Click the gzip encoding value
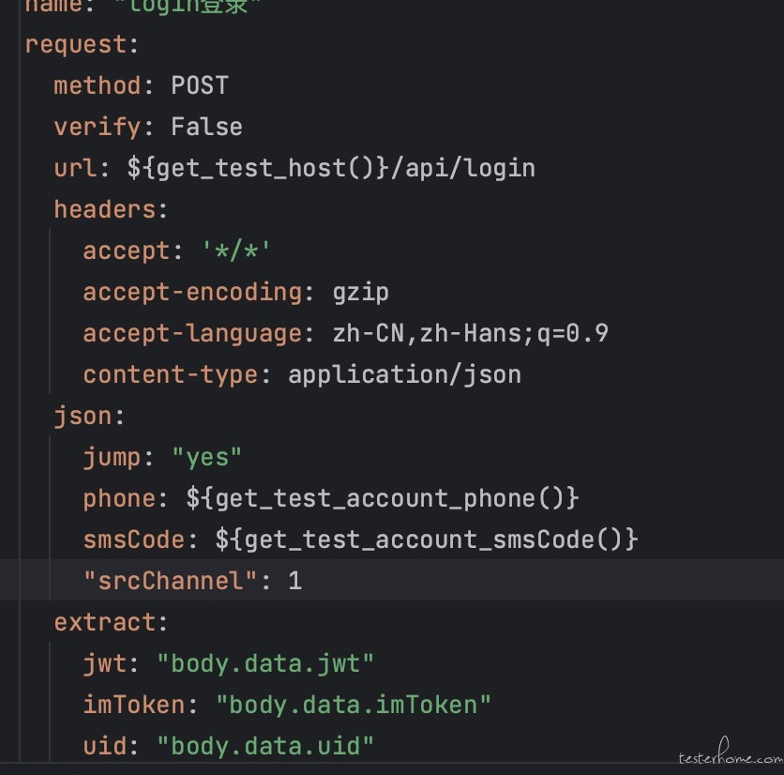This screenshot has width=784, height=775. tap(360, 292)
